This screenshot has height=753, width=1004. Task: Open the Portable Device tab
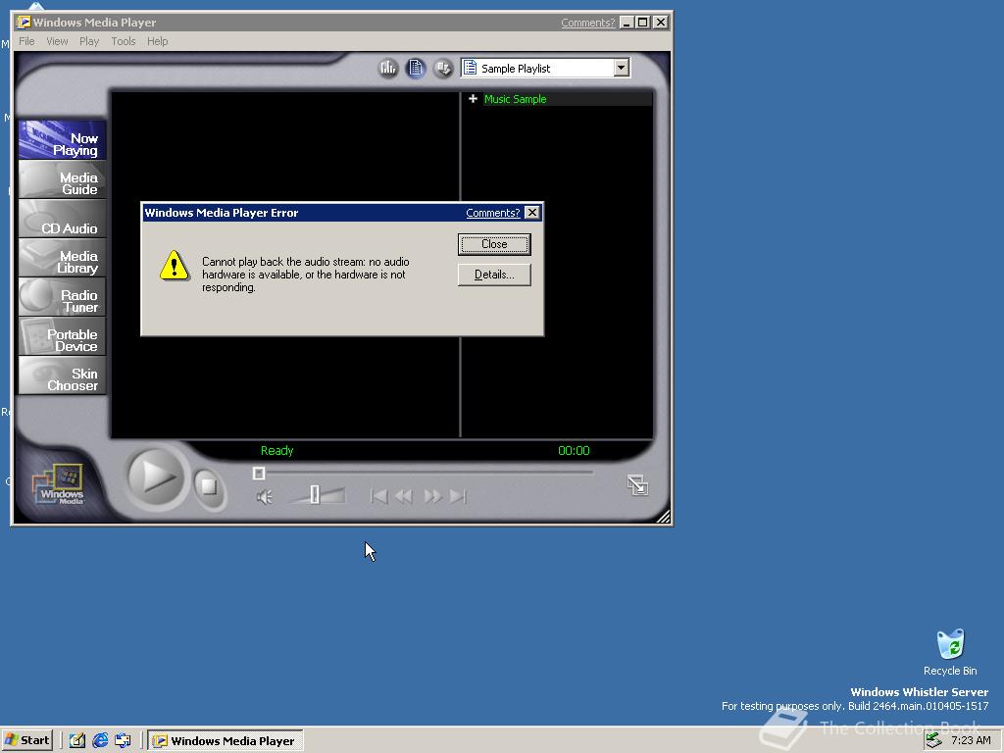coord(62,335)
